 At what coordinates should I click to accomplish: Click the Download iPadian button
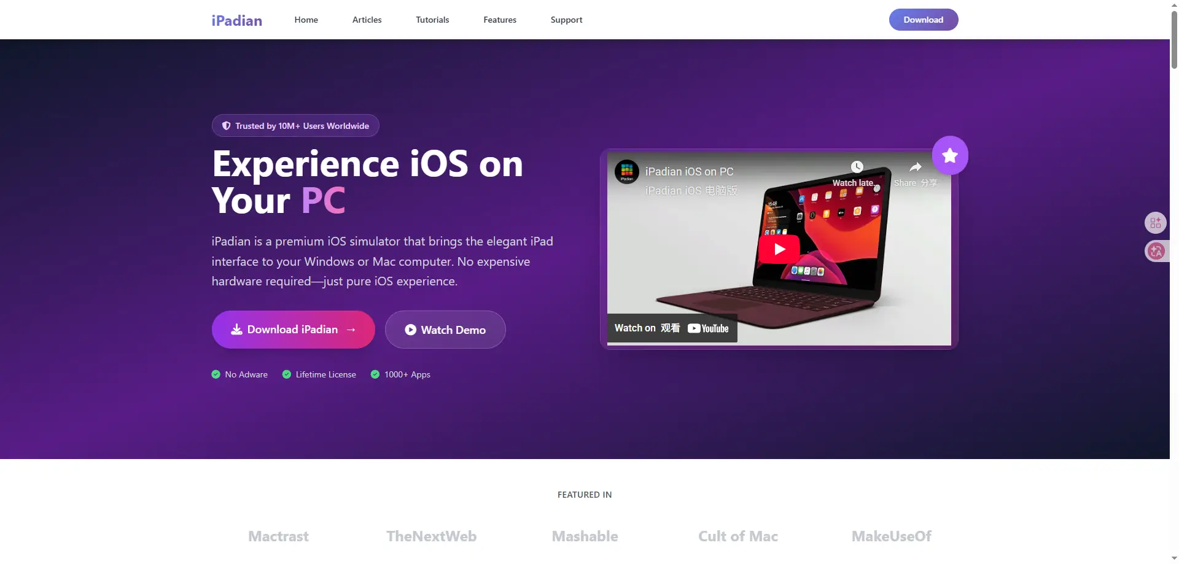coord(294,330)
